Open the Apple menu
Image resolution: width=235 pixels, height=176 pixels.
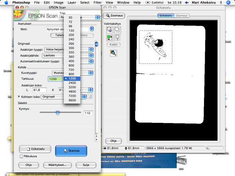6,3
